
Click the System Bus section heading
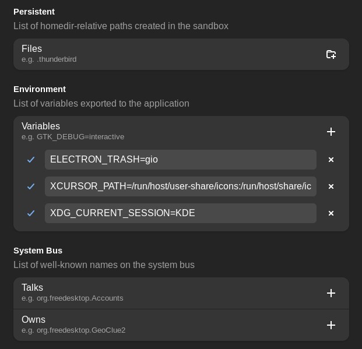(38, 251)
